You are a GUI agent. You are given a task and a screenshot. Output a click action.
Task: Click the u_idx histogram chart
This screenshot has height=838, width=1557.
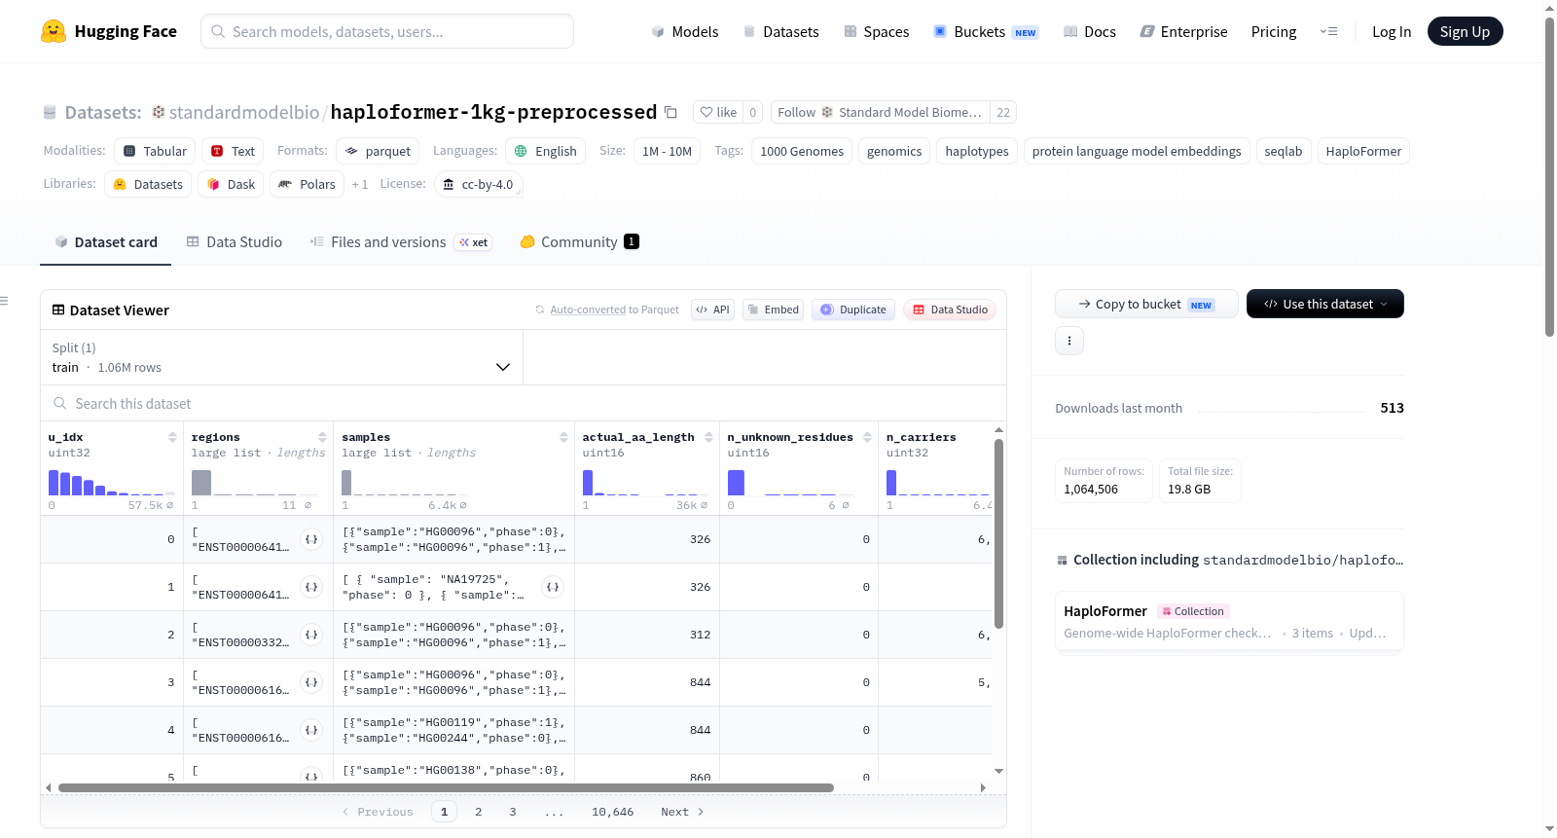[112, 482]
